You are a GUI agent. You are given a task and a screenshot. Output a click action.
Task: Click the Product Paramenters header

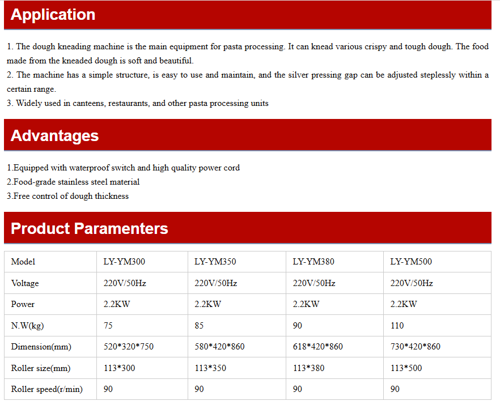coord(90,229)
